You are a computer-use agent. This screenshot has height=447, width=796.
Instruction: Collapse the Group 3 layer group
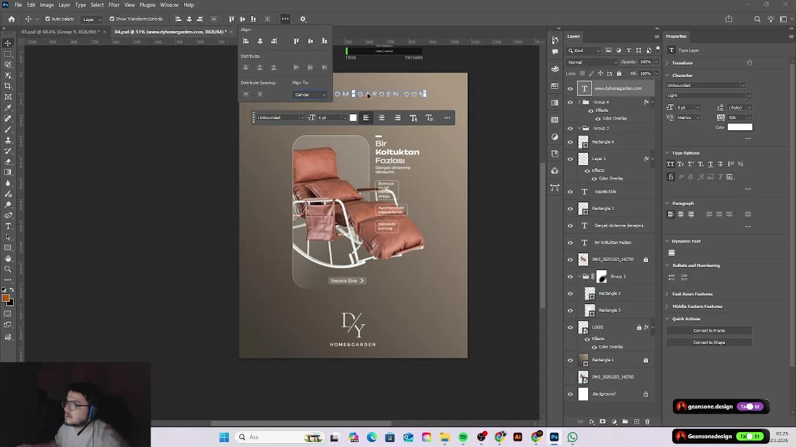[x=580, y=129]
